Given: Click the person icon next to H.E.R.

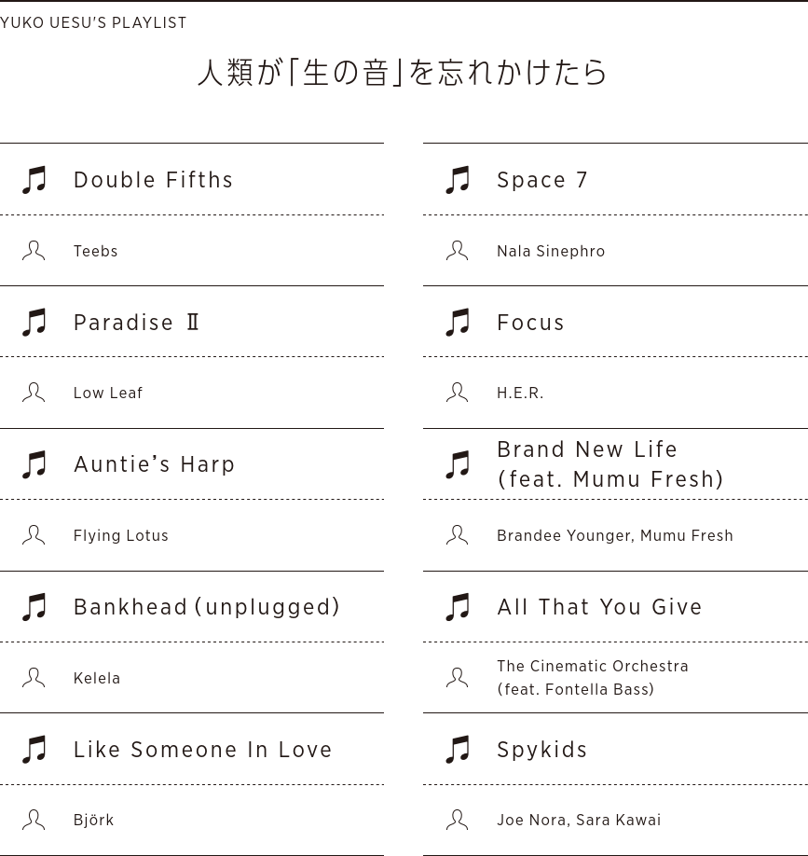Looking at the screenshot, I should 457,393.
